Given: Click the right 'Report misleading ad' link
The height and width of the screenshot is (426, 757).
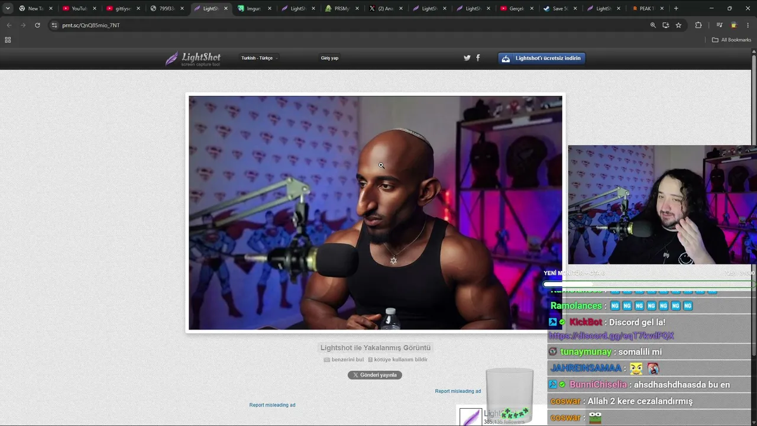Looking at the screenshot, I should (x=458, y=391).
